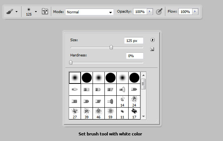Screen dimensions: 223x141
Task: Select the chalk brush labeled 17
Action: [x=134, y=113]
